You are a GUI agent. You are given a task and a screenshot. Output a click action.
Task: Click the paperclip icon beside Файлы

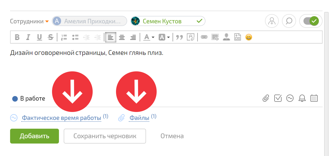point(121,118)
